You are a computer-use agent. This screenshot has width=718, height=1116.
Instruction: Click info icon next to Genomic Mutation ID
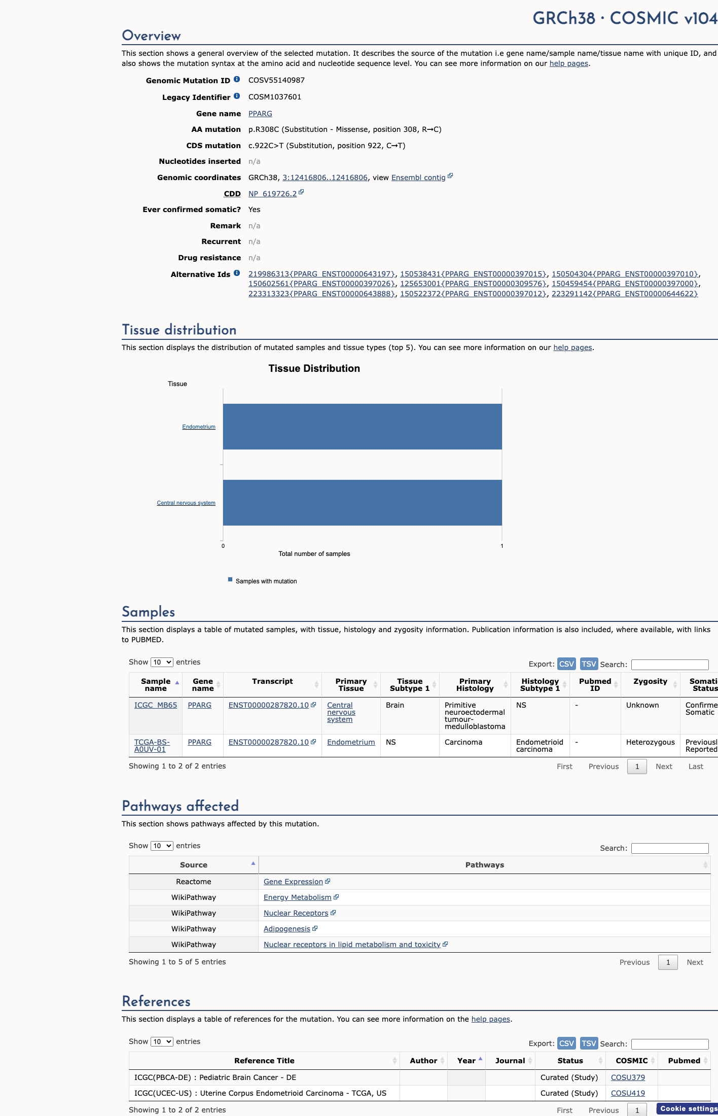click(x=237, y=80)
